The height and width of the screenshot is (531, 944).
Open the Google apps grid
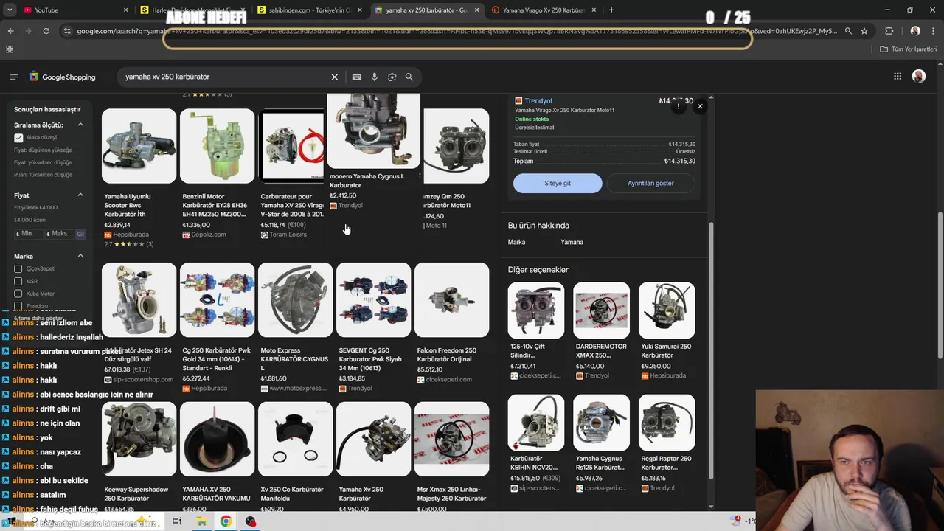point(898,77)
